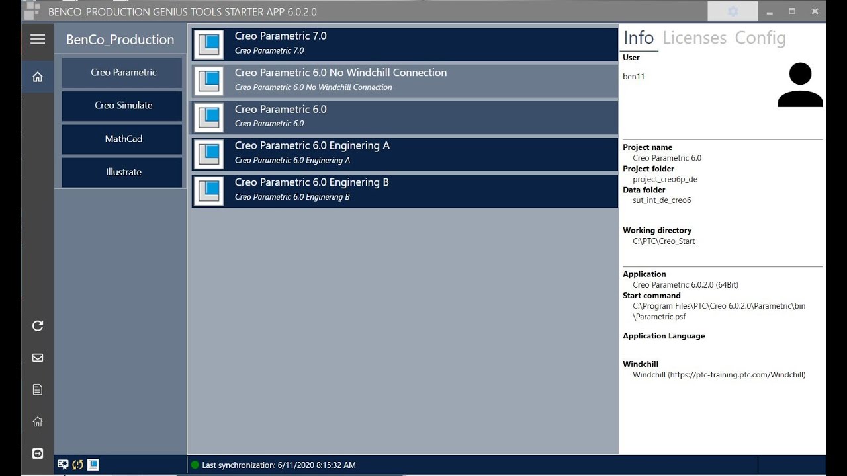Go to the home view in the sidebar
847x476 pixels.
pos(38,77)
